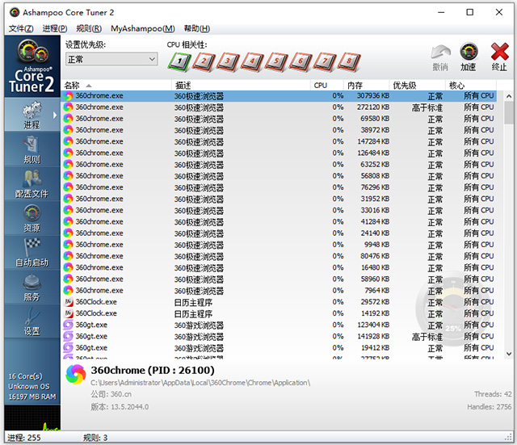Viewport: 517px width, 445px height.
Task: Click the 16197 MB RAM system info
Action: (32, 397)
